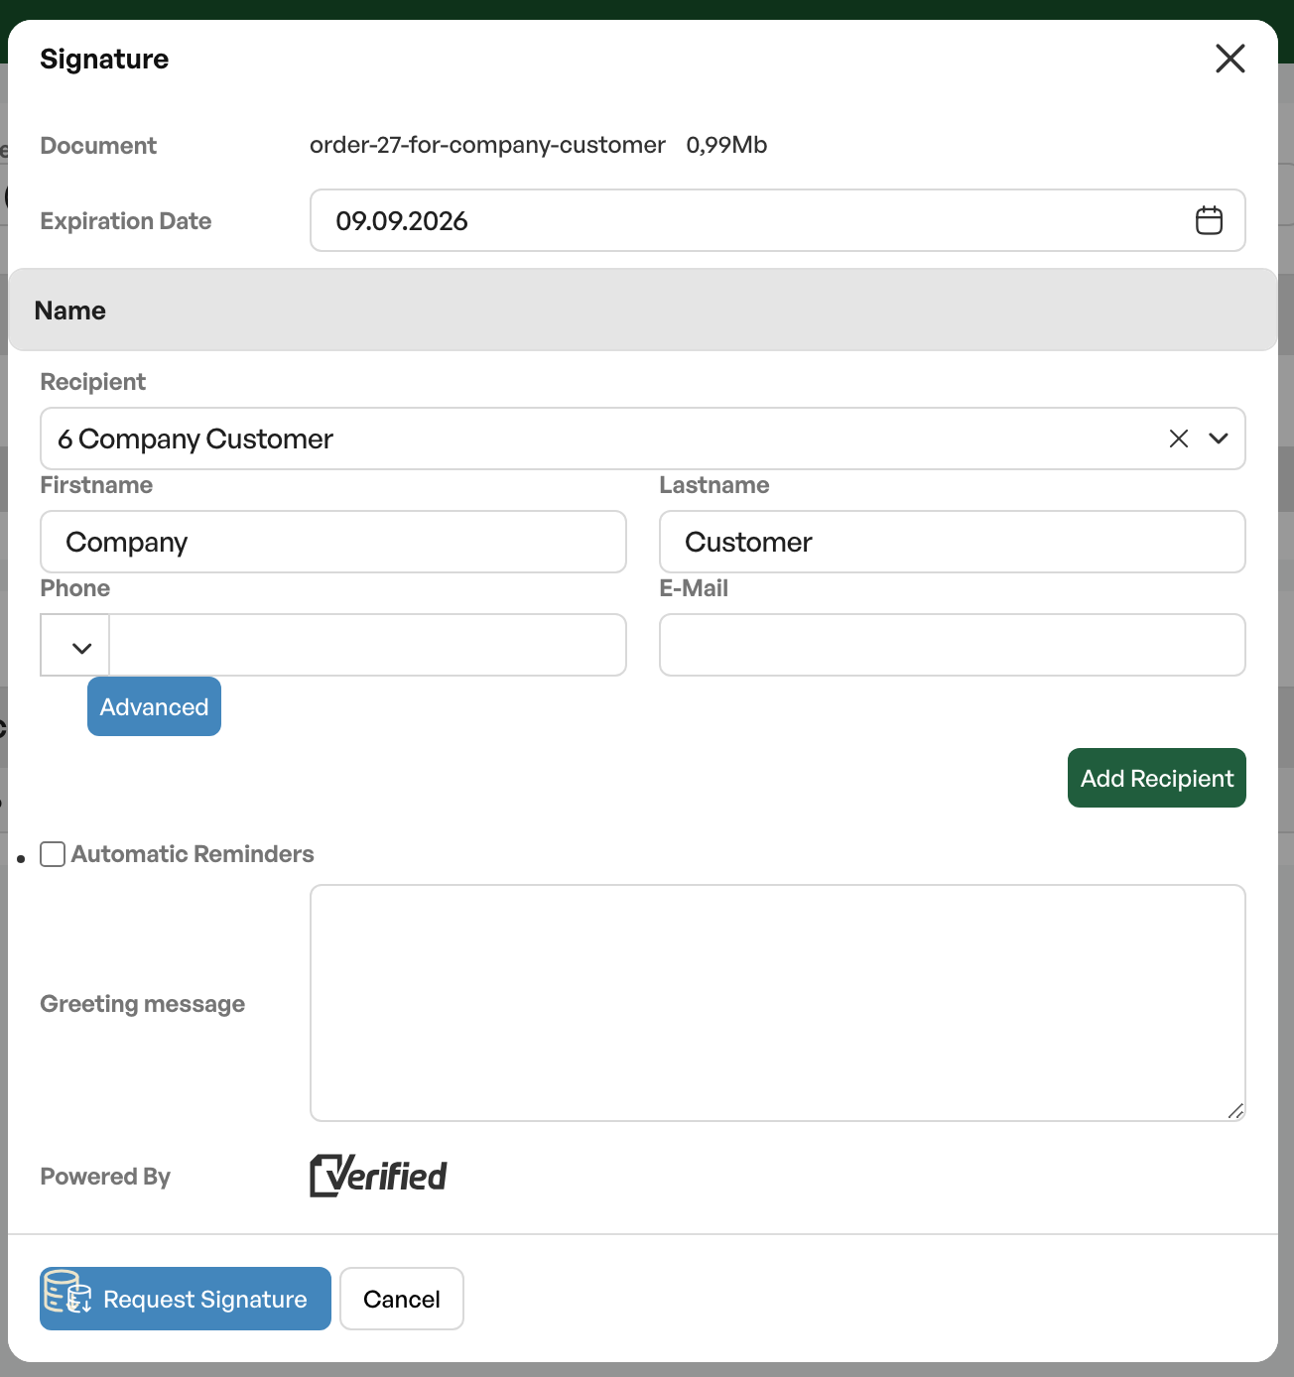The height and width of the screenshot is (1377, 1294).
Task: Open the phone country code dropdown
Action: click(75, 645)
